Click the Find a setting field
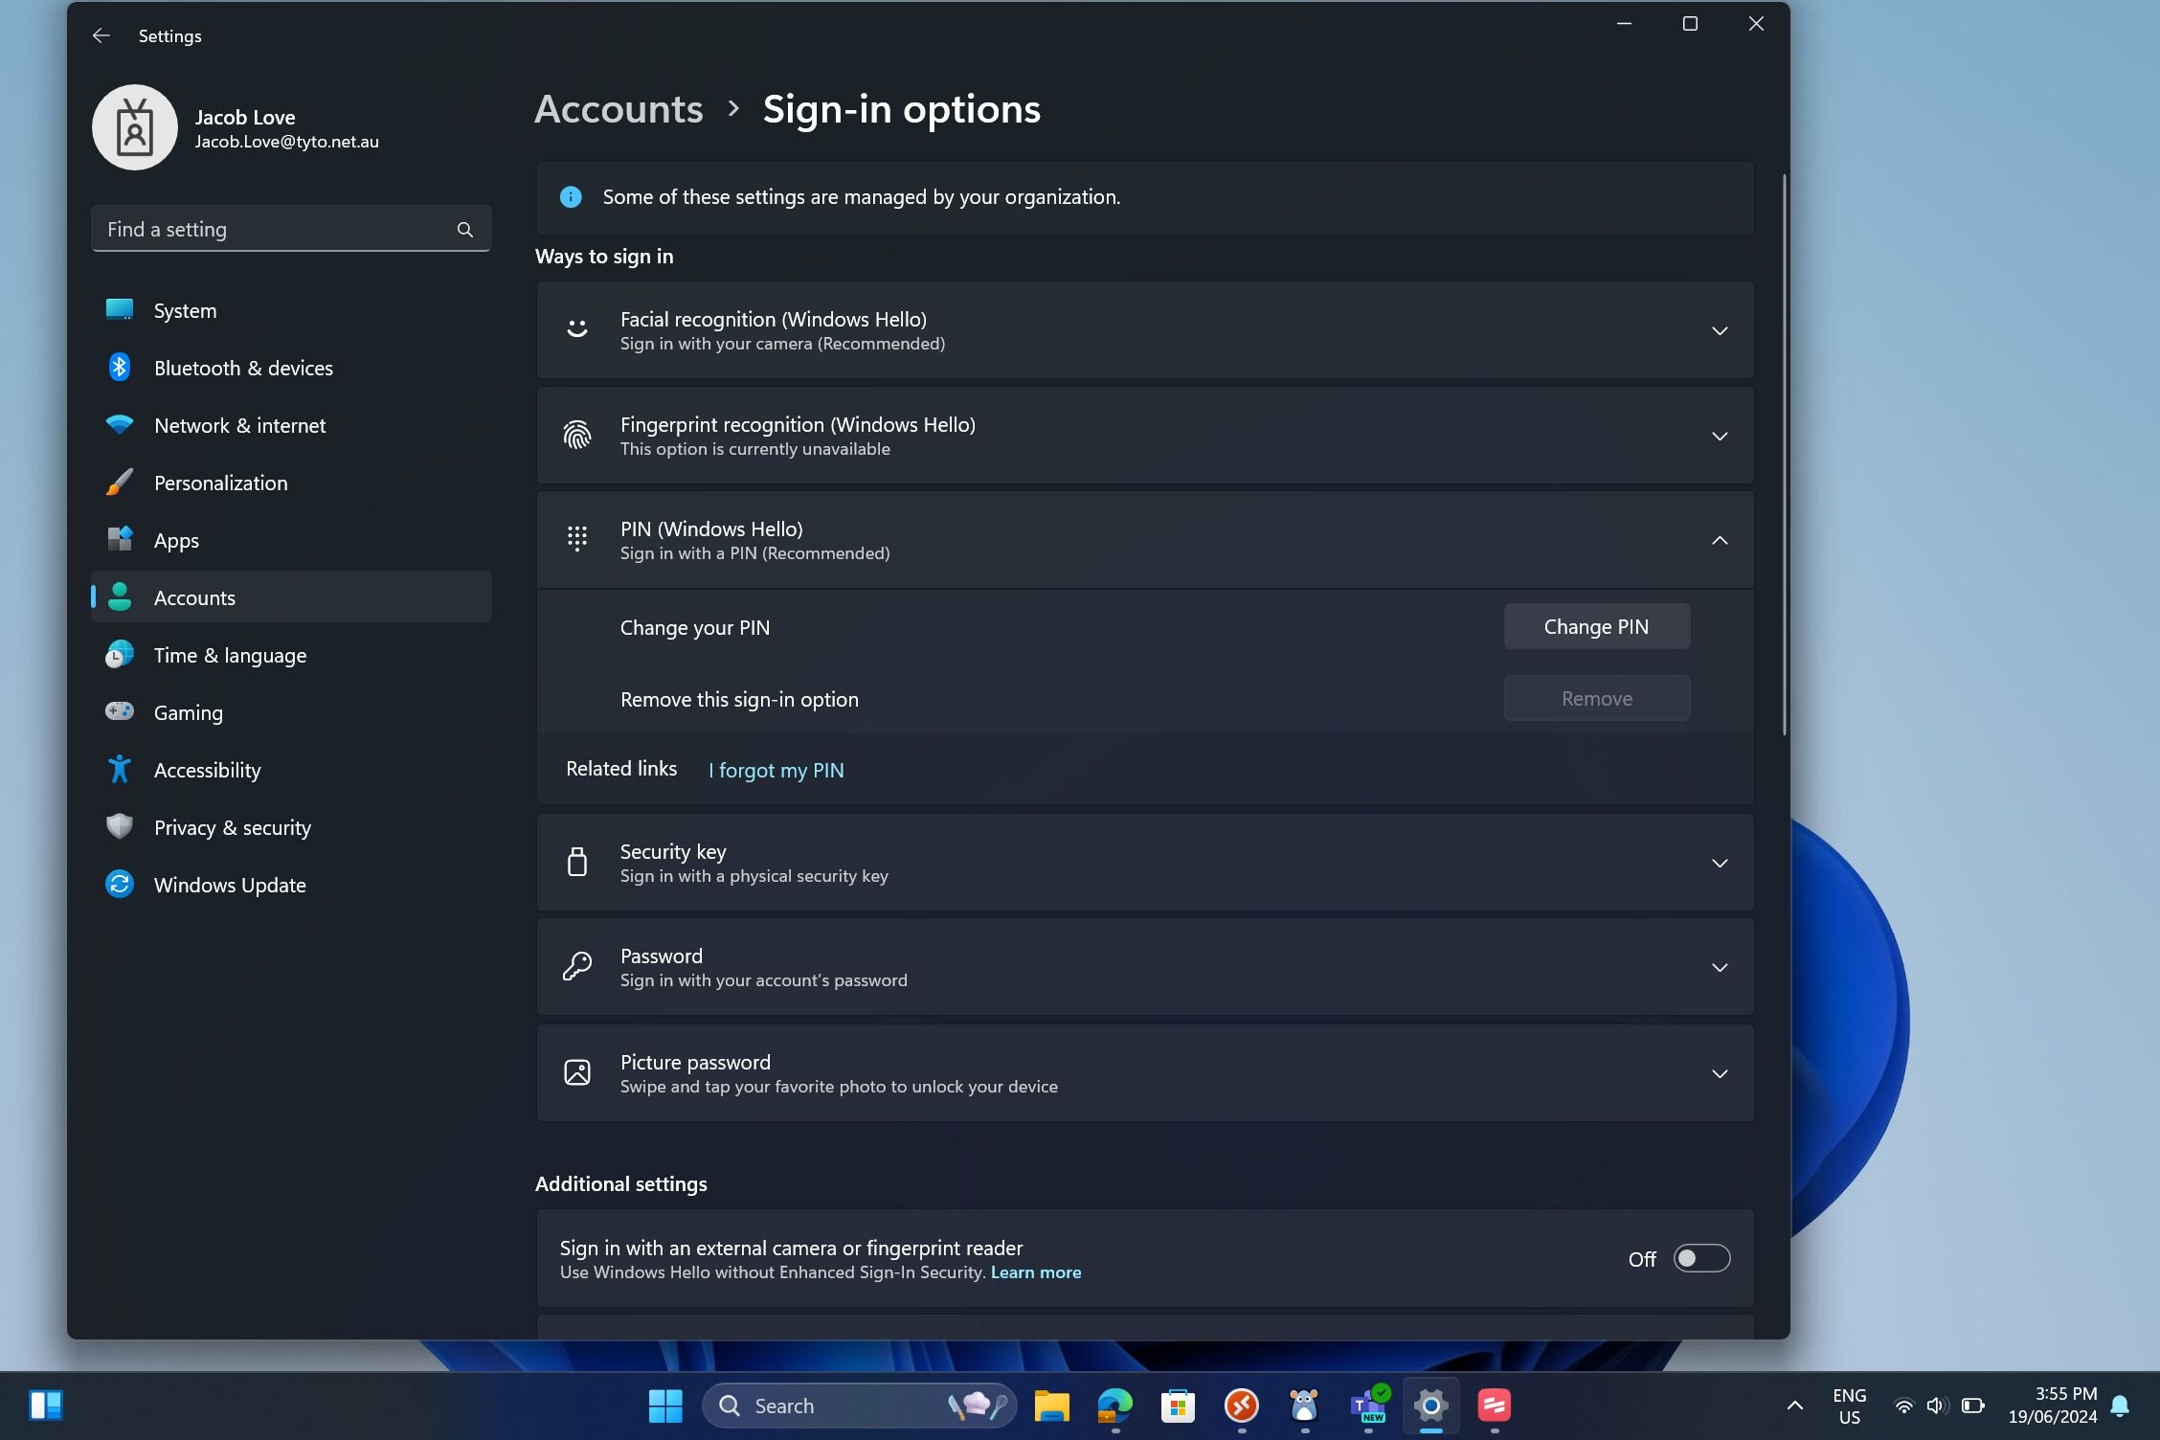The height and width of the screenshot is (1440, 2160). [278, 230]
